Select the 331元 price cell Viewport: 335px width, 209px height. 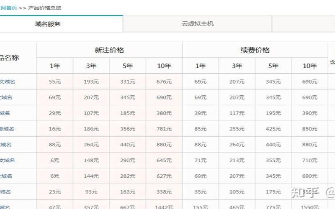(128, 82)
